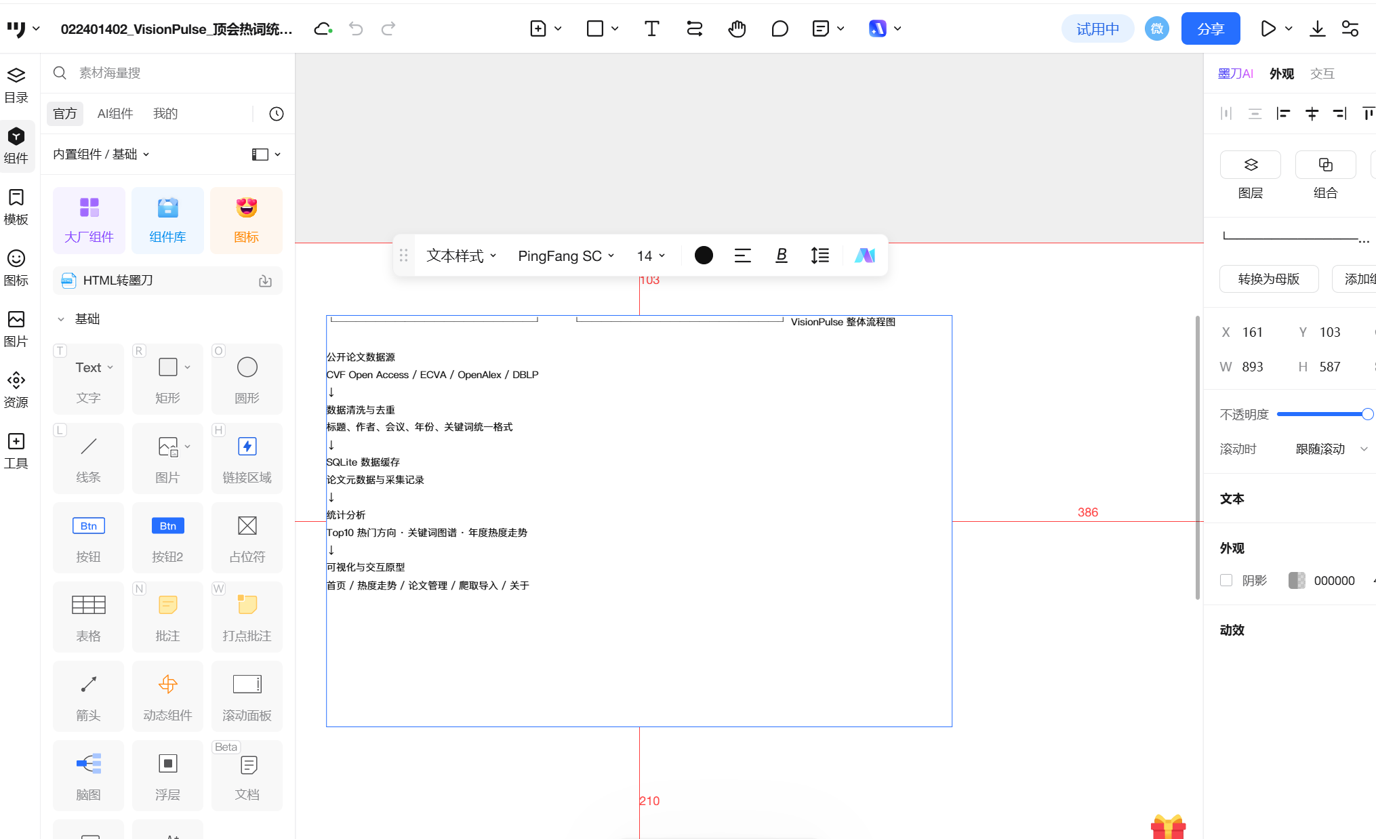Open the 模板 sidebar panel
The height and width of the screenshot is (839, 1376).
coord(16,207)
